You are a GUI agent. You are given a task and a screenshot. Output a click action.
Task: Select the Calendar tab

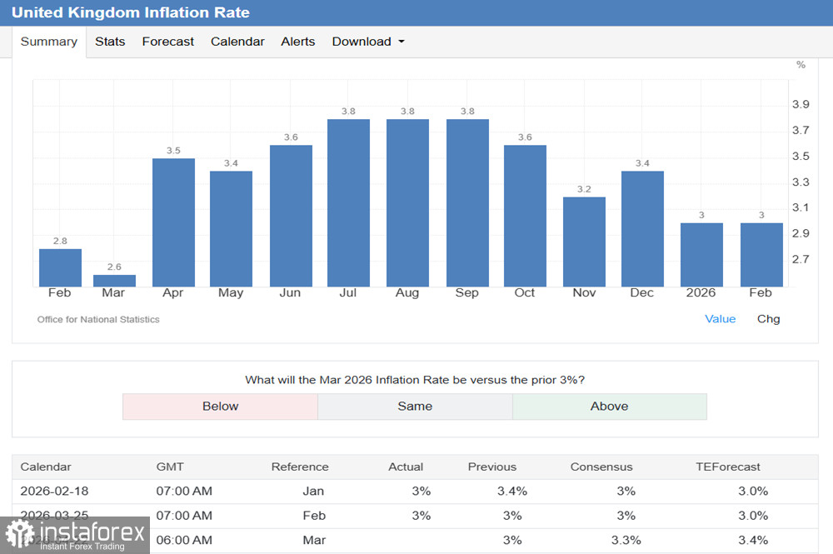pyautogui.click(x=237, y=42)
